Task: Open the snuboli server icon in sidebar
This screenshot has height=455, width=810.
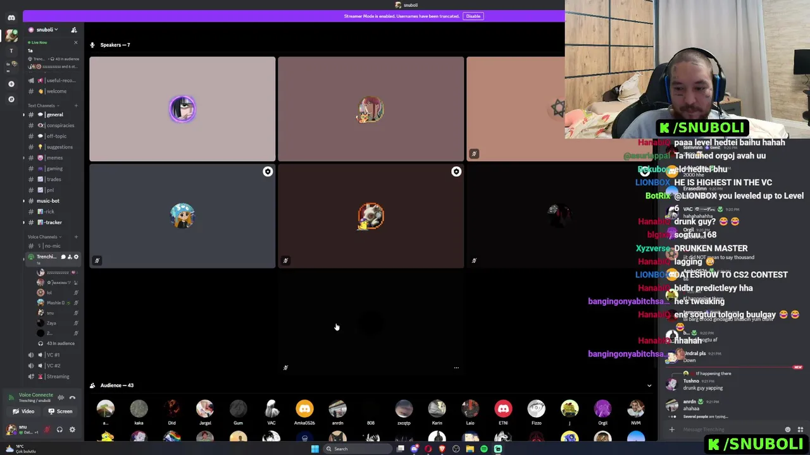Action: pos(11,36)
